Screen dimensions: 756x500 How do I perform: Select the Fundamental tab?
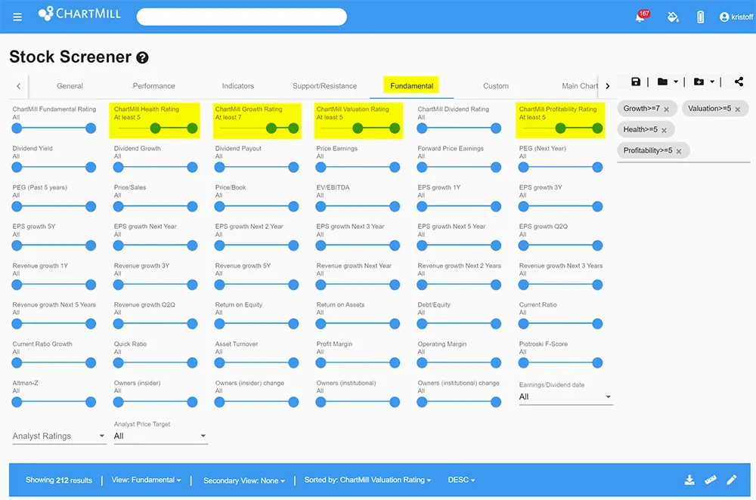point(411,86)
